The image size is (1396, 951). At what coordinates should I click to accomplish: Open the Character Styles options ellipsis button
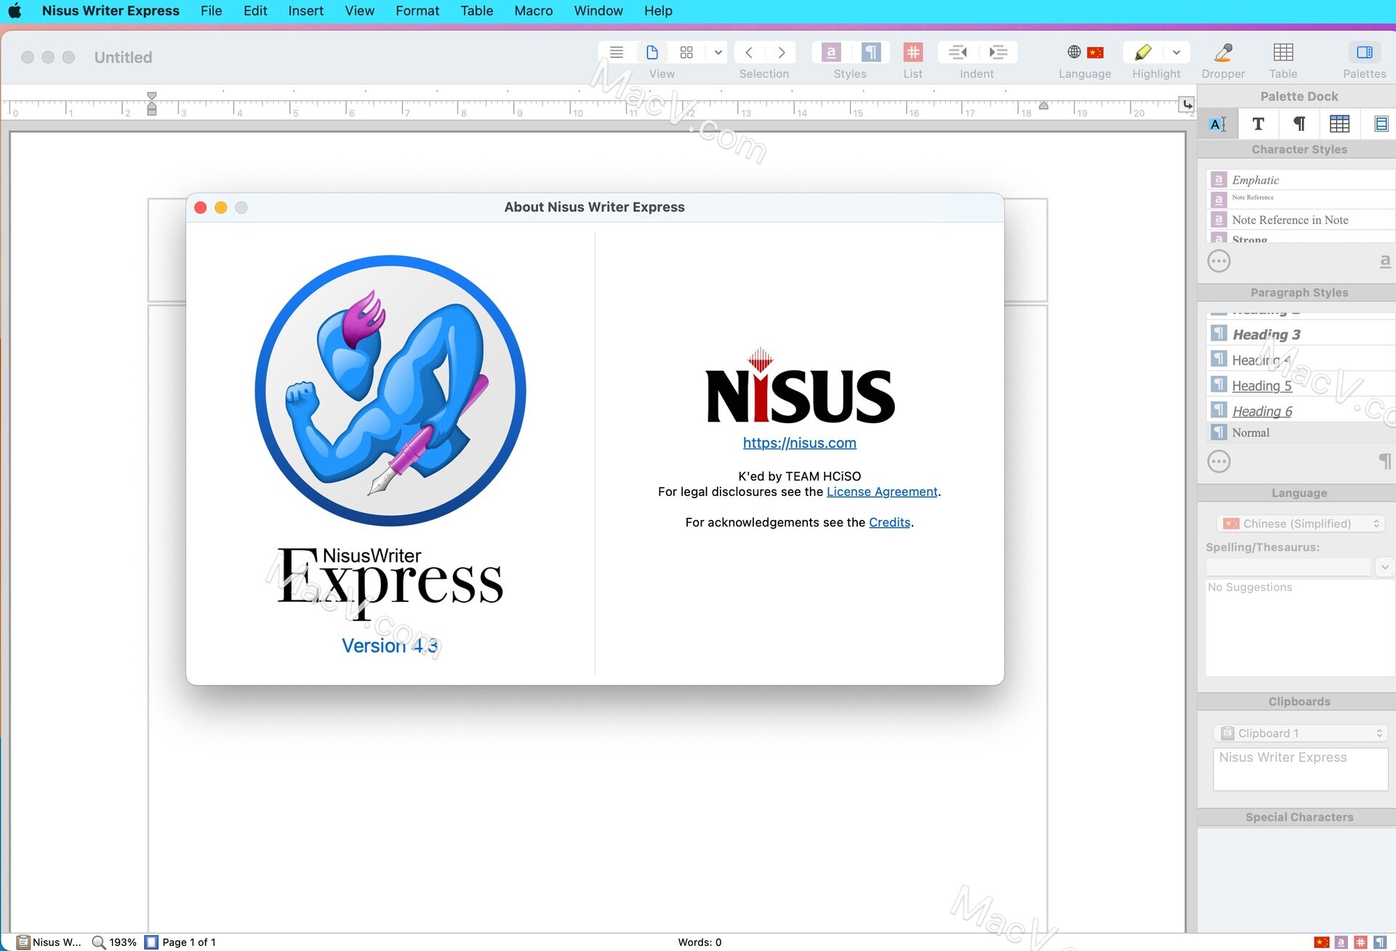[1219, 261]
